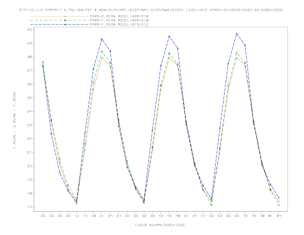
Task: Select legend label PARM=F_MEAN MODEL=GFS/212
Action: pos(119,25)
